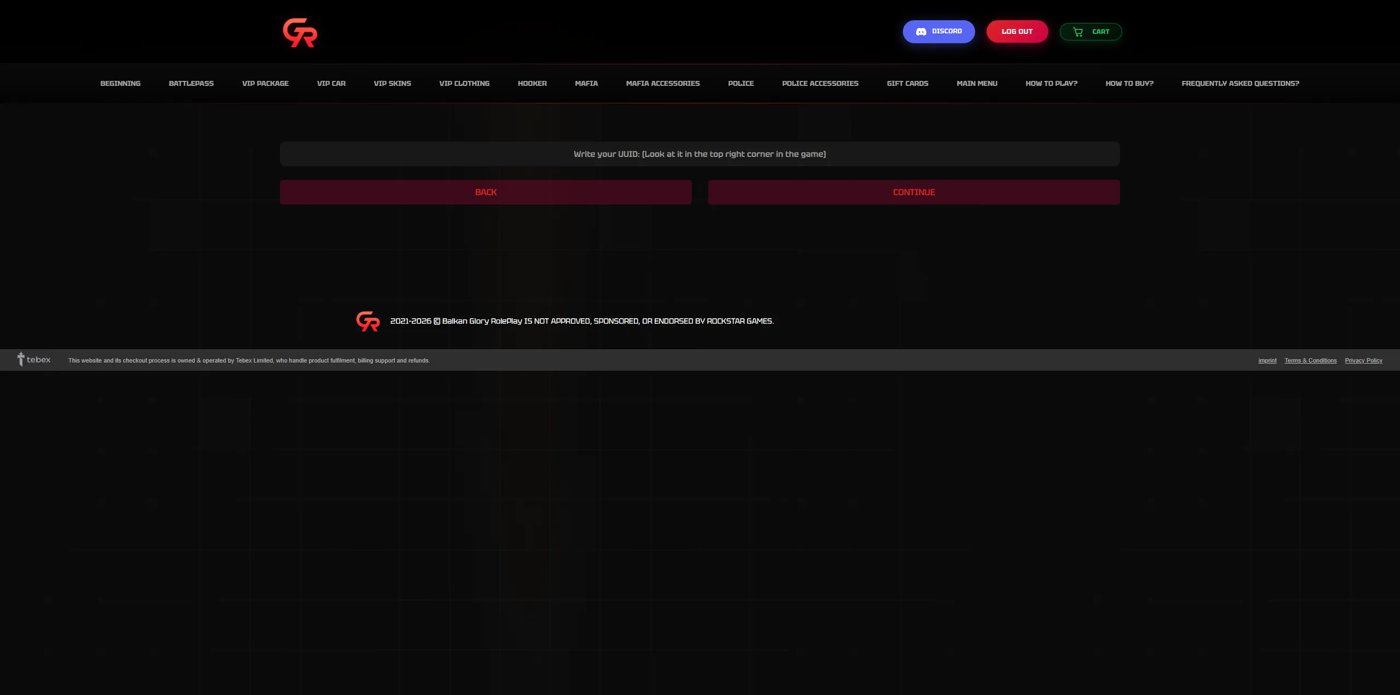Go to VIP PACKAGE category

coord(265,83)
